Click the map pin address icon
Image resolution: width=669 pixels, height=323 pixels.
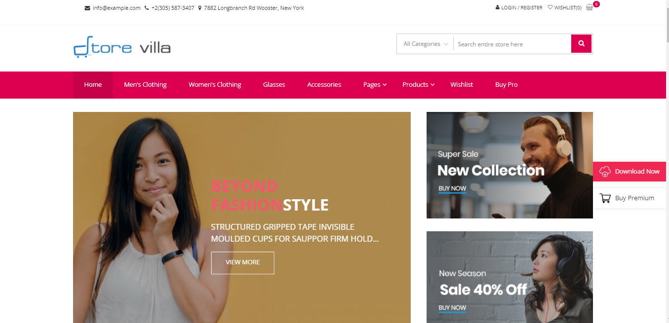pos(199,8)
